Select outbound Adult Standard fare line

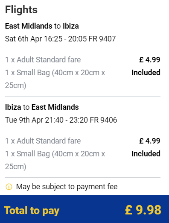click(x=43, y=59)
